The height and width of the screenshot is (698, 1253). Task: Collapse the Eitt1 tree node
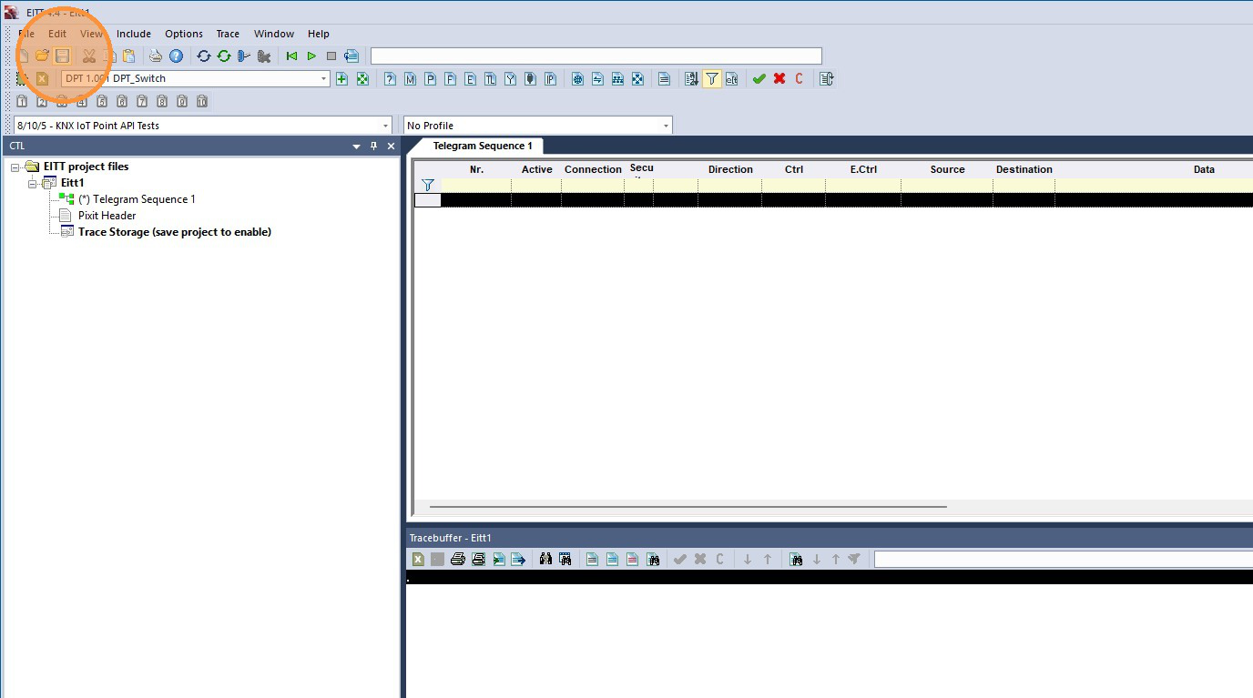point(33,183)
